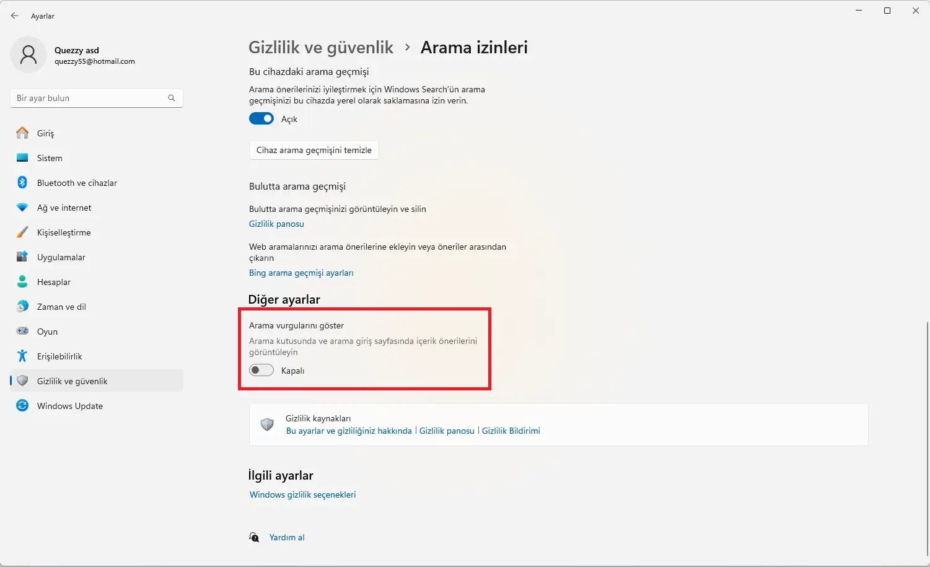The height and width of the screenshot is (567, 930).
Task: Open Kişiselleştirme brush icon
Action: tap(22, 232)
